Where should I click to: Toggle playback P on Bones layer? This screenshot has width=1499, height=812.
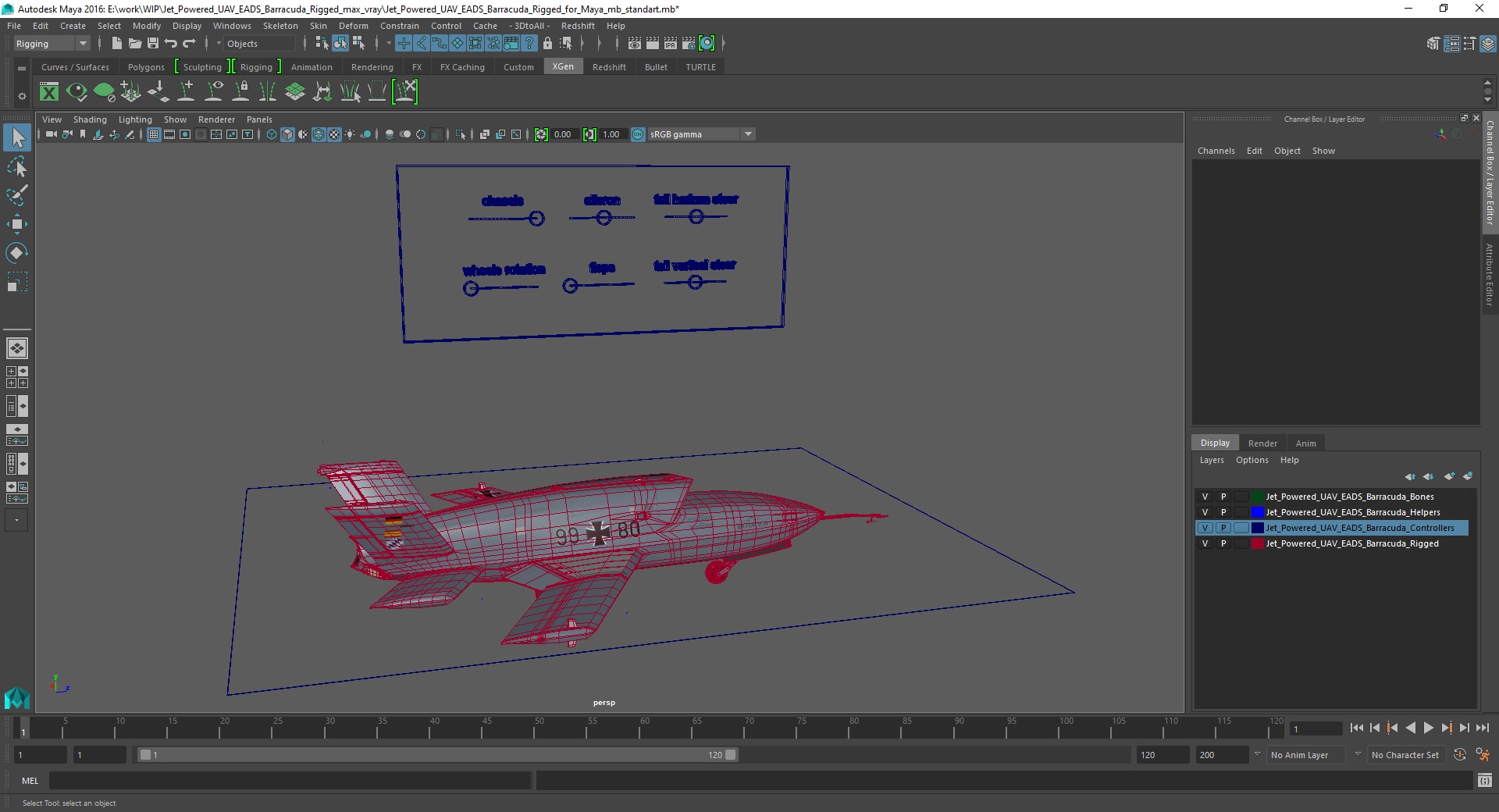[1223, 497]
